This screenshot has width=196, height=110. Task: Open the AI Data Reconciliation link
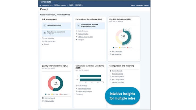(x=86, y=37)
